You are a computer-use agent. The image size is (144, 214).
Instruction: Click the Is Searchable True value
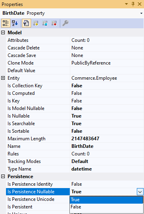tap(107, 124)
